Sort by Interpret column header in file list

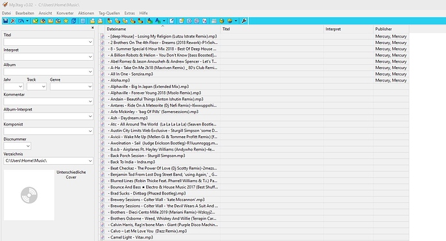[x=348, y=29]
